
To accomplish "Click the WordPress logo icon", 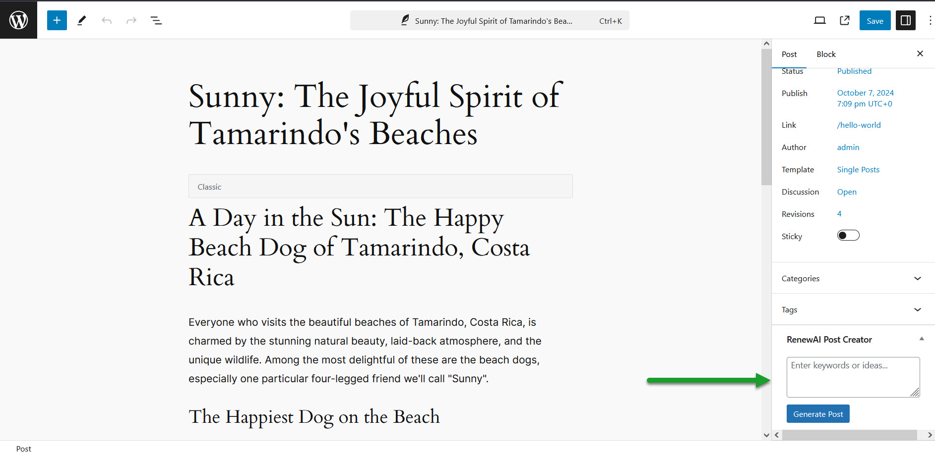I will coord(18,20).
